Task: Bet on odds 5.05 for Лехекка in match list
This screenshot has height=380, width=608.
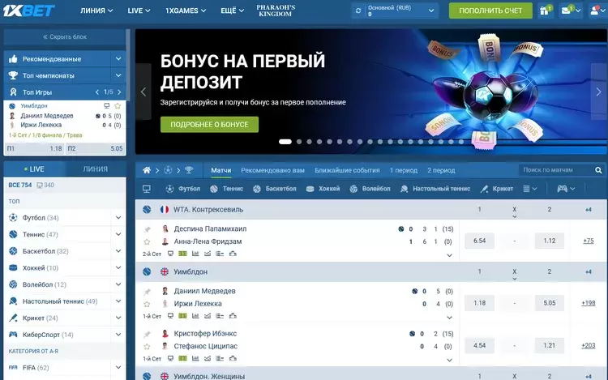Action: click(x=550, y=303)
